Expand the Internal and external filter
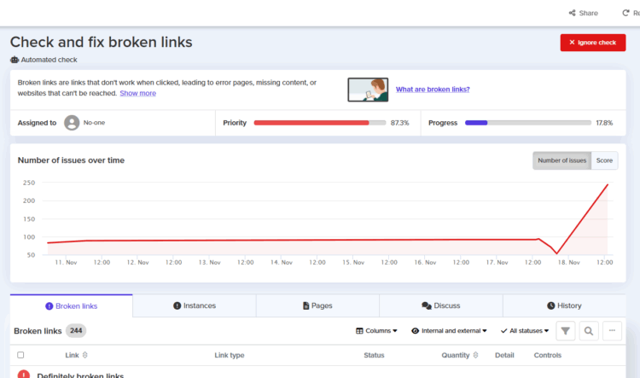This screenshot has height=378, width=640. click(449, 331)
